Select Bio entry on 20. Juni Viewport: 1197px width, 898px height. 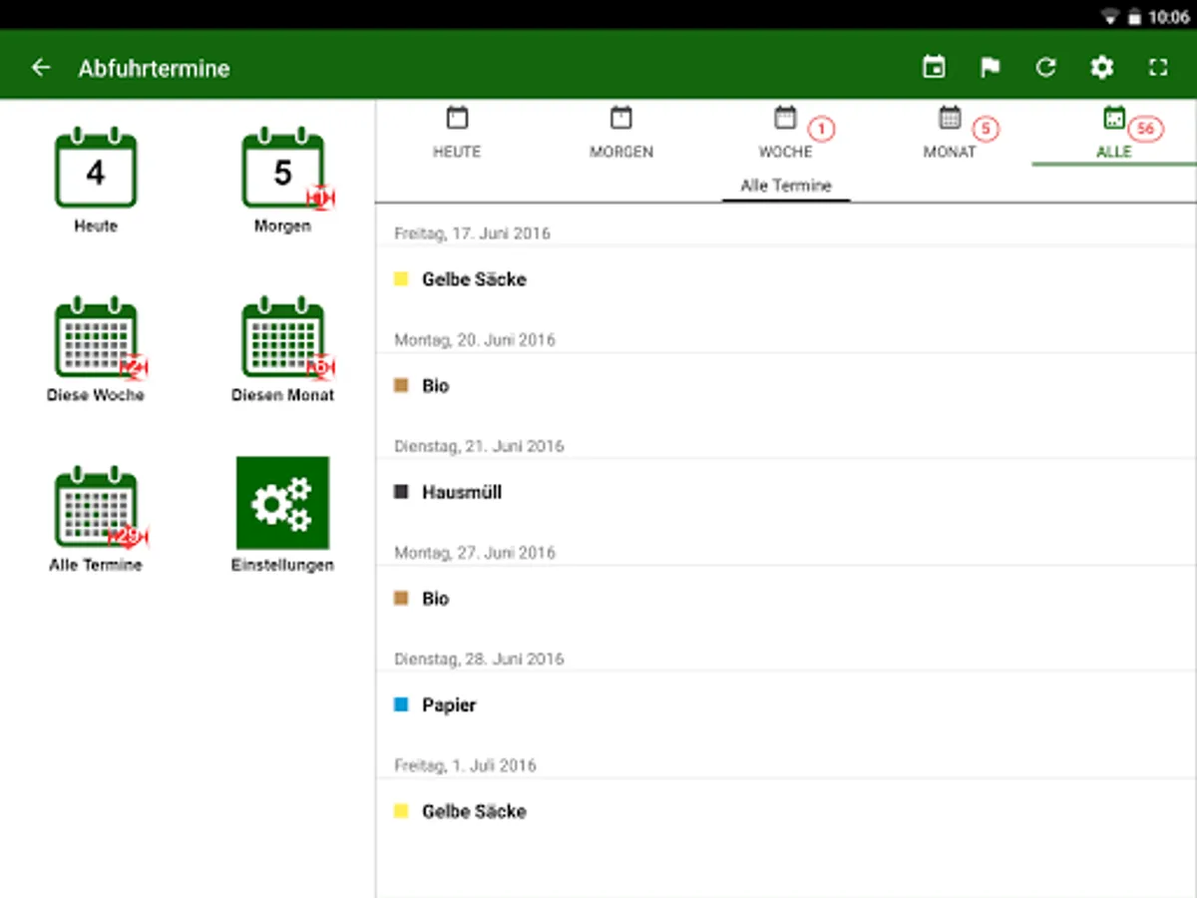pyautogui.click(x=786, y=386)
